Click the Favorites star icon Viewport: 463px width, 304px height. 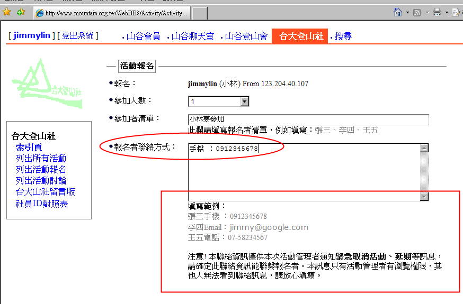(x=6, y=12)
